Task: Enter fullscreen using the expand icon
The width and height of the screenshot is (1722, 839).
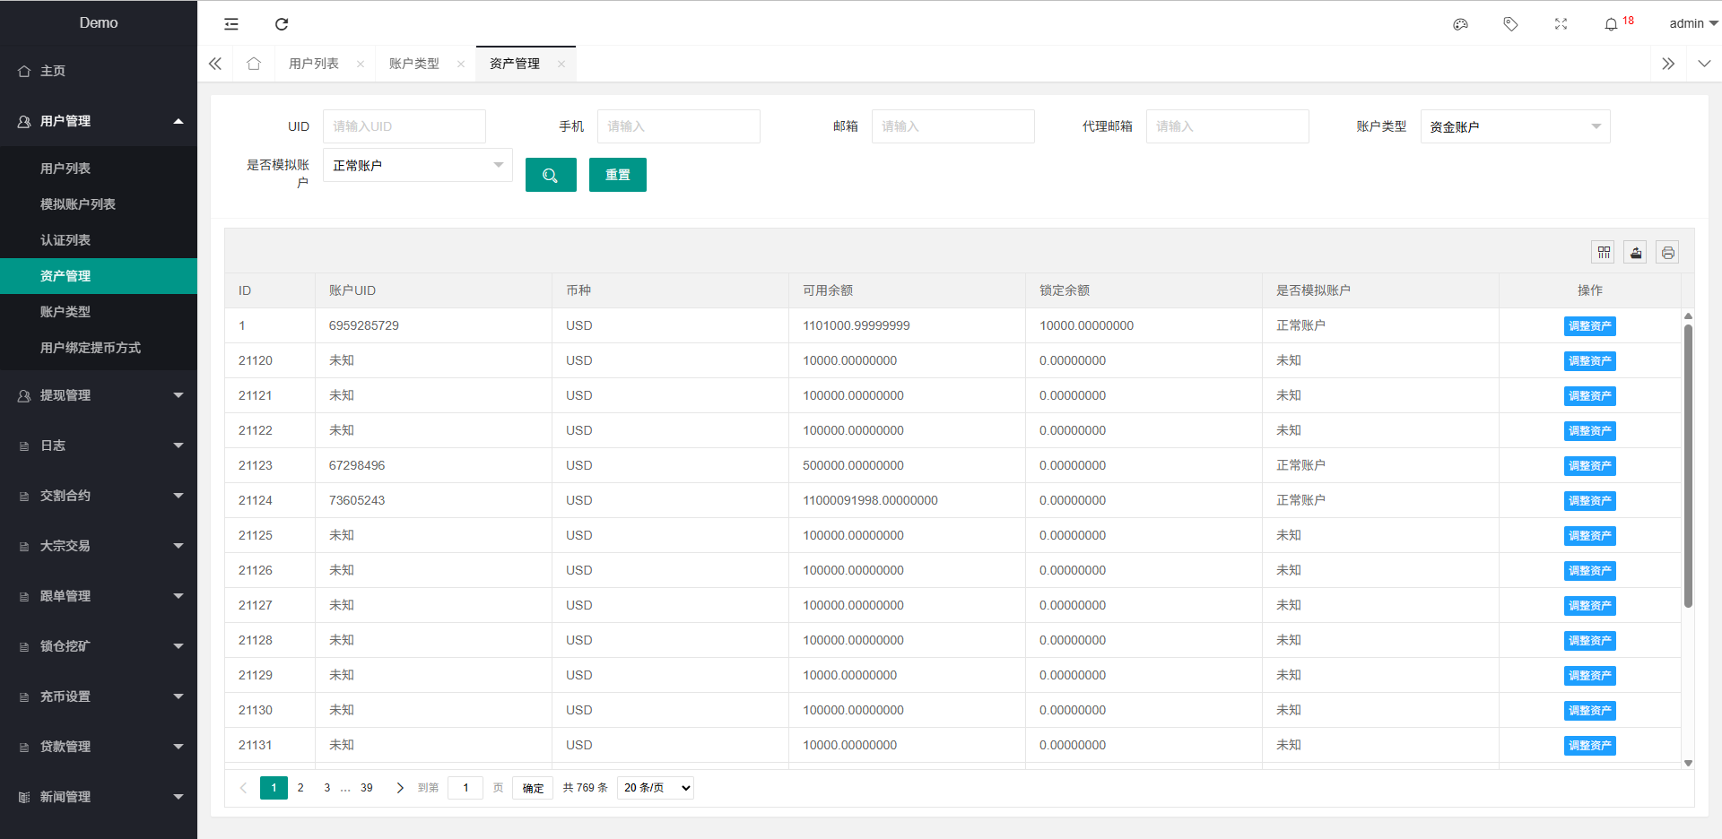Action: point(1561,24)
